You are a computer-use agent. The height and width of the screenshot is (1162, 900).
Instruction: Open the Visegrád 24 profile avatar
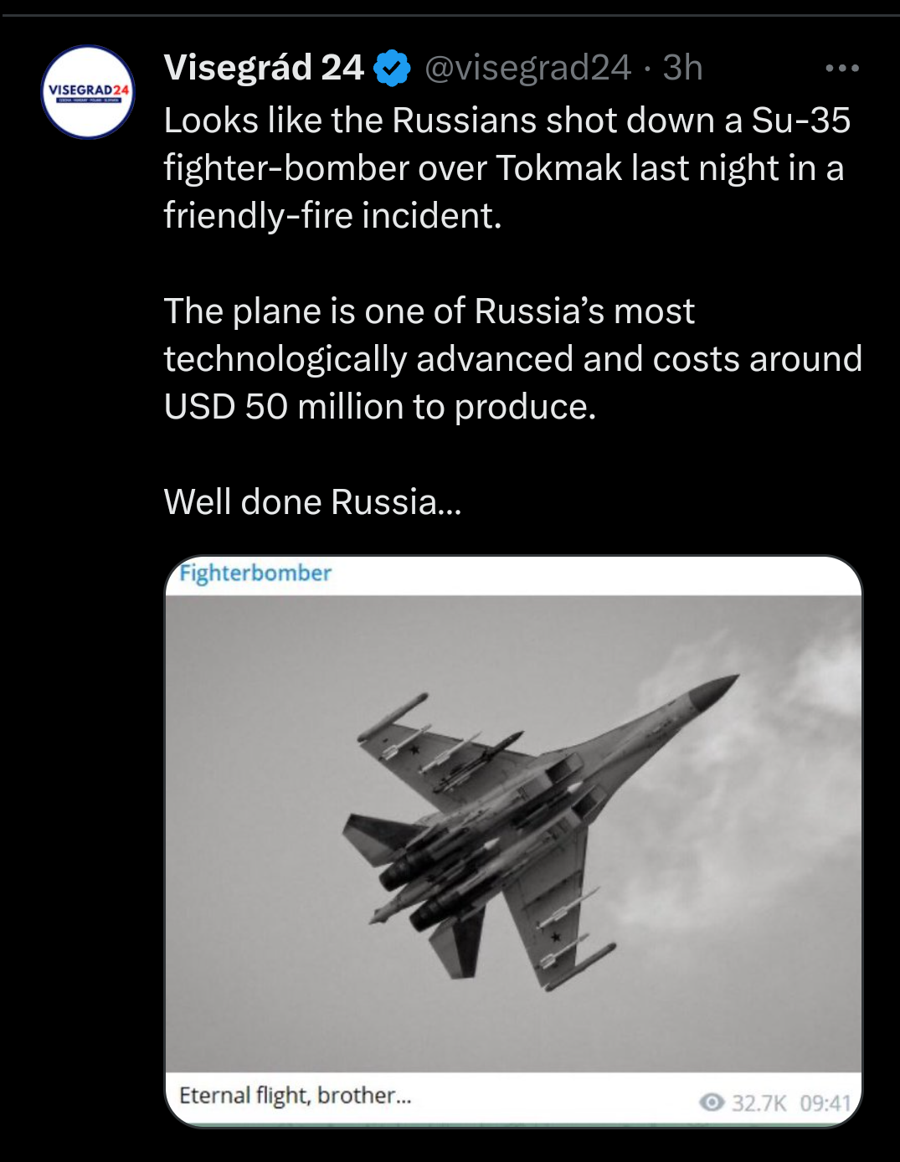(88, 92)
